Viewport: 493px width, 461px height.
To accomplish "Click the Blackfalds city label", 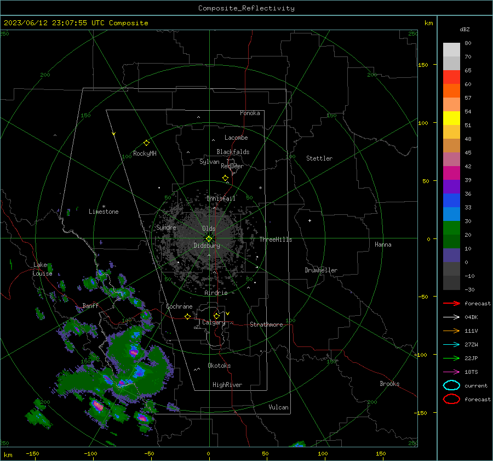I will click(x=233, y=152).
